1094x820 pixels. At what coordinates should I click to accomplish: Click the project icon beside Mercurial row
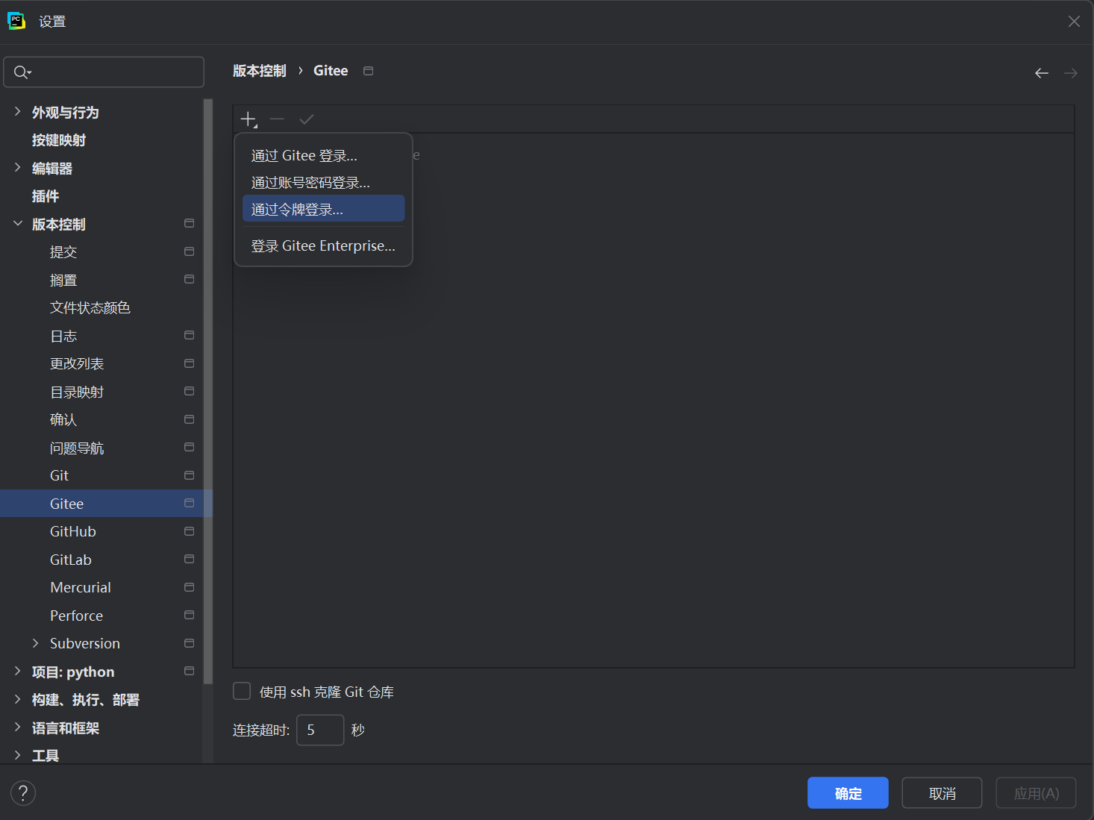point(190,587)
